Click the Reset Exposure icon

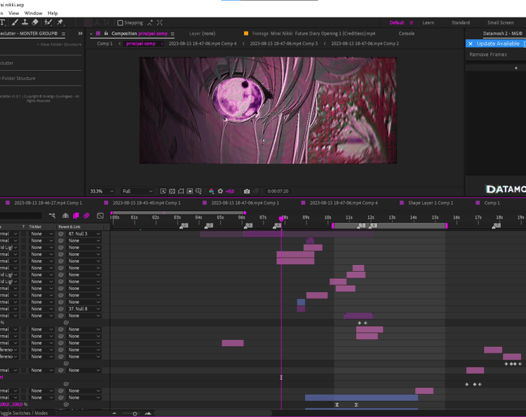[220, 191]
